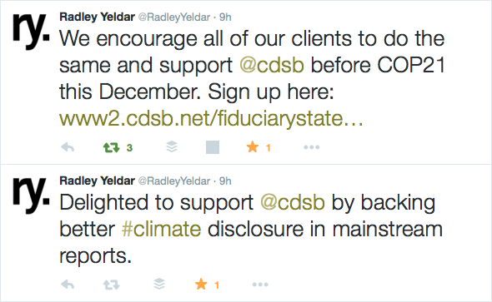Open Buffer layers icon on first tweet
Screen dimensions: 492x302
(x=172, y=146)
